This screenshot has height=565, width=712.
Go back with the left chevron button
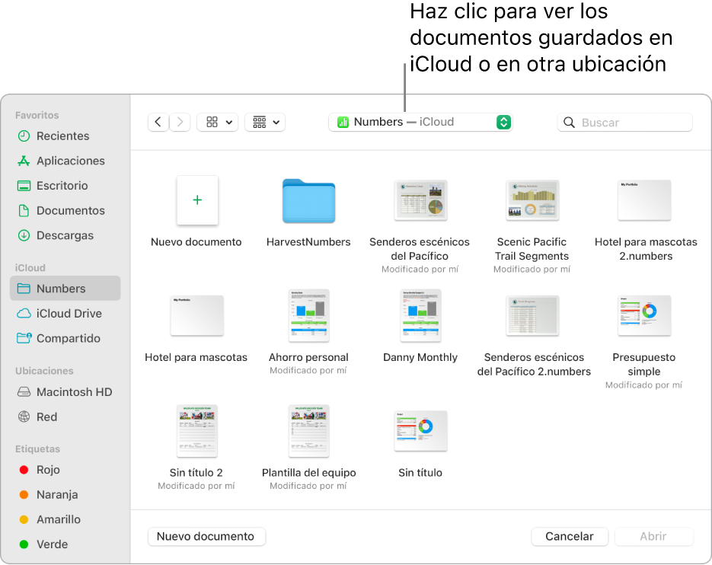pyautogui.click(x=158, y=122)
